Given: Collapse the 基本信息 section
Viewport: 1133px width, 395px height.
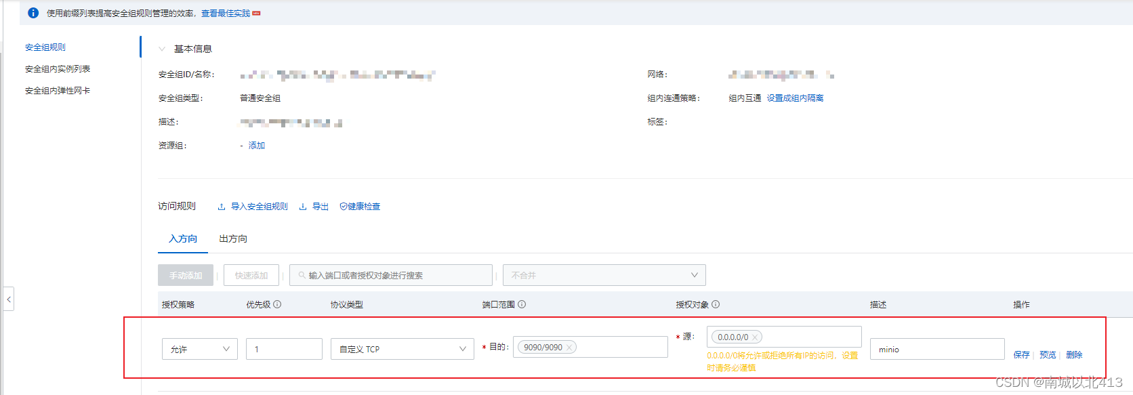Looking at the screenshot, I should tap(162, 49).
